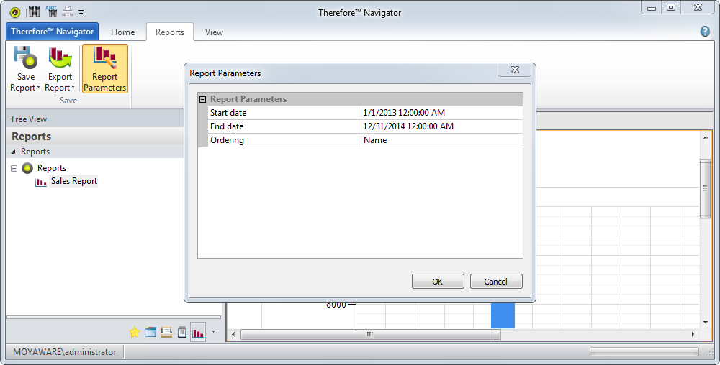Cancel the Report Parameters dialog
Image resolution: width=720 pixels, height=365 pixels.
[x=496, y=282]
